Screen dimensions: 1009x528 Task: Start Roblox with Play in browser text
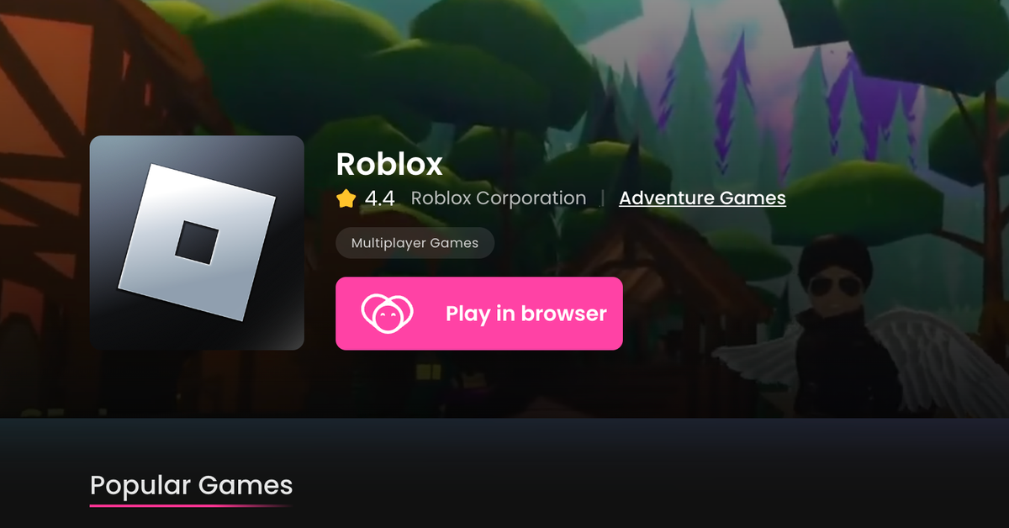[x=526, y=314]
